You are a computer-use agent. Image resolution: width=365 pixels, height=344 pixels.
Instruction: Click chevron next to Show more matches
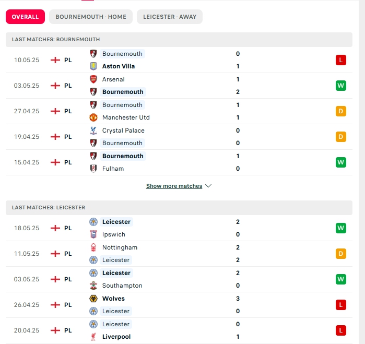[x=208, y=186]
